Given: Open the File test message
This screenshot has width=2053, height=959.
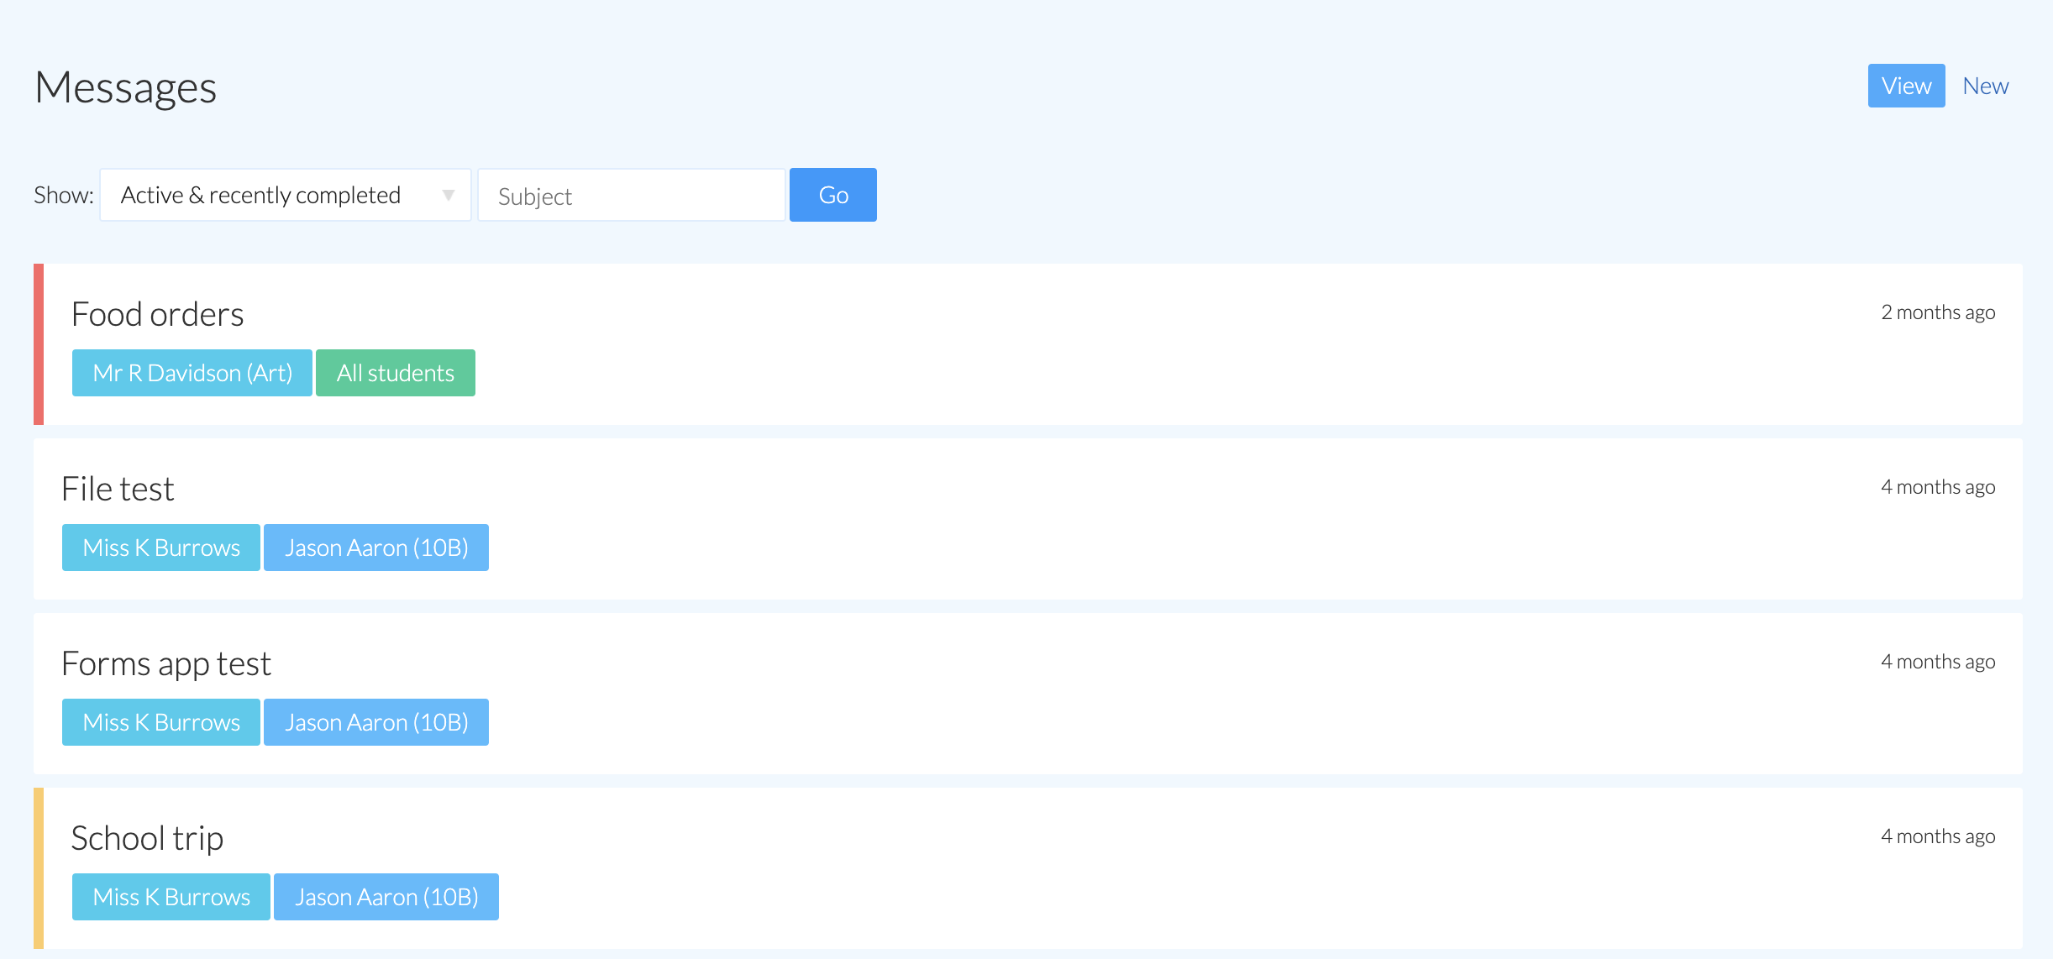Looking at the screenshot, I should click(118, 489).
